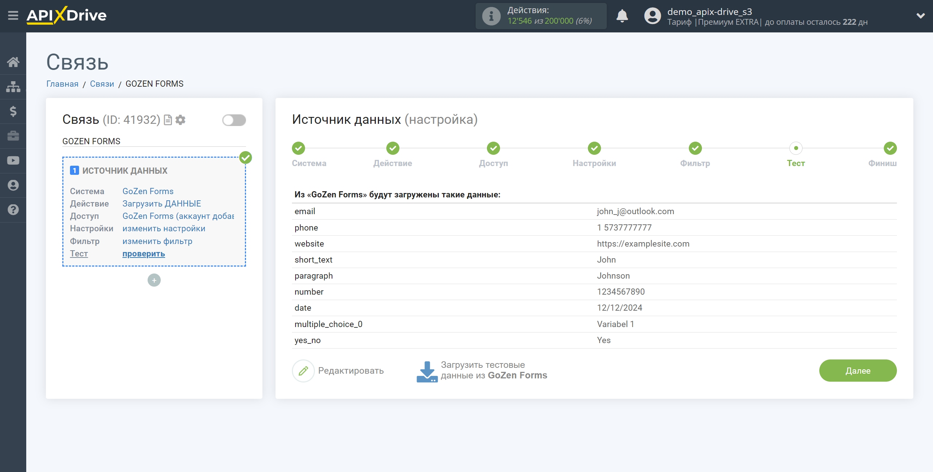This screenshot has height=472, width=933.
Task: Click the Связи breadcrumb link
Action: [x=102, y=84]
